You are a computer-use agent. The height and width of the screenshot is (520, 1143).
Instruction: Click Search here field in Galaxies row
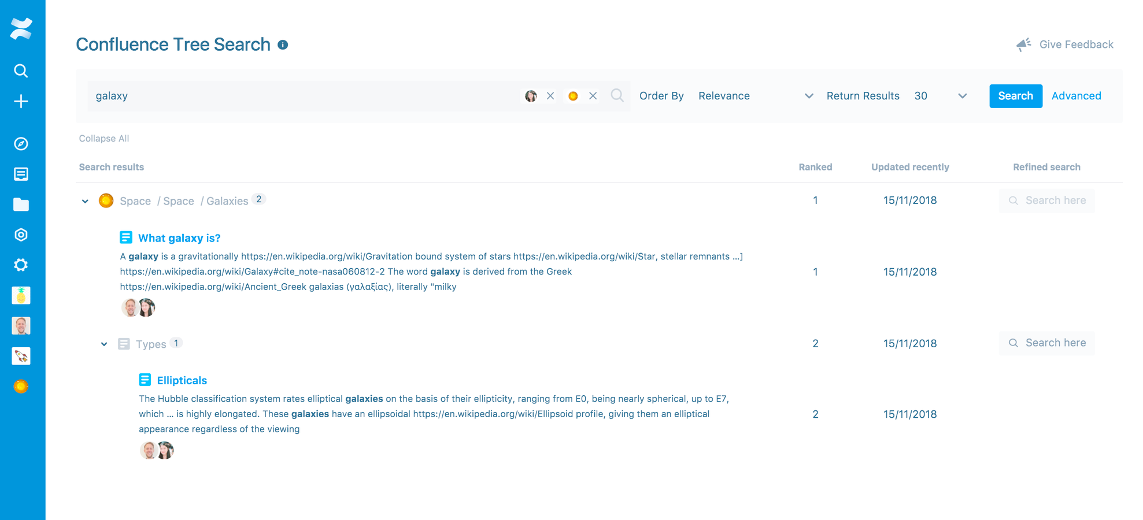pyautogui.click(x=1046, y=200)
